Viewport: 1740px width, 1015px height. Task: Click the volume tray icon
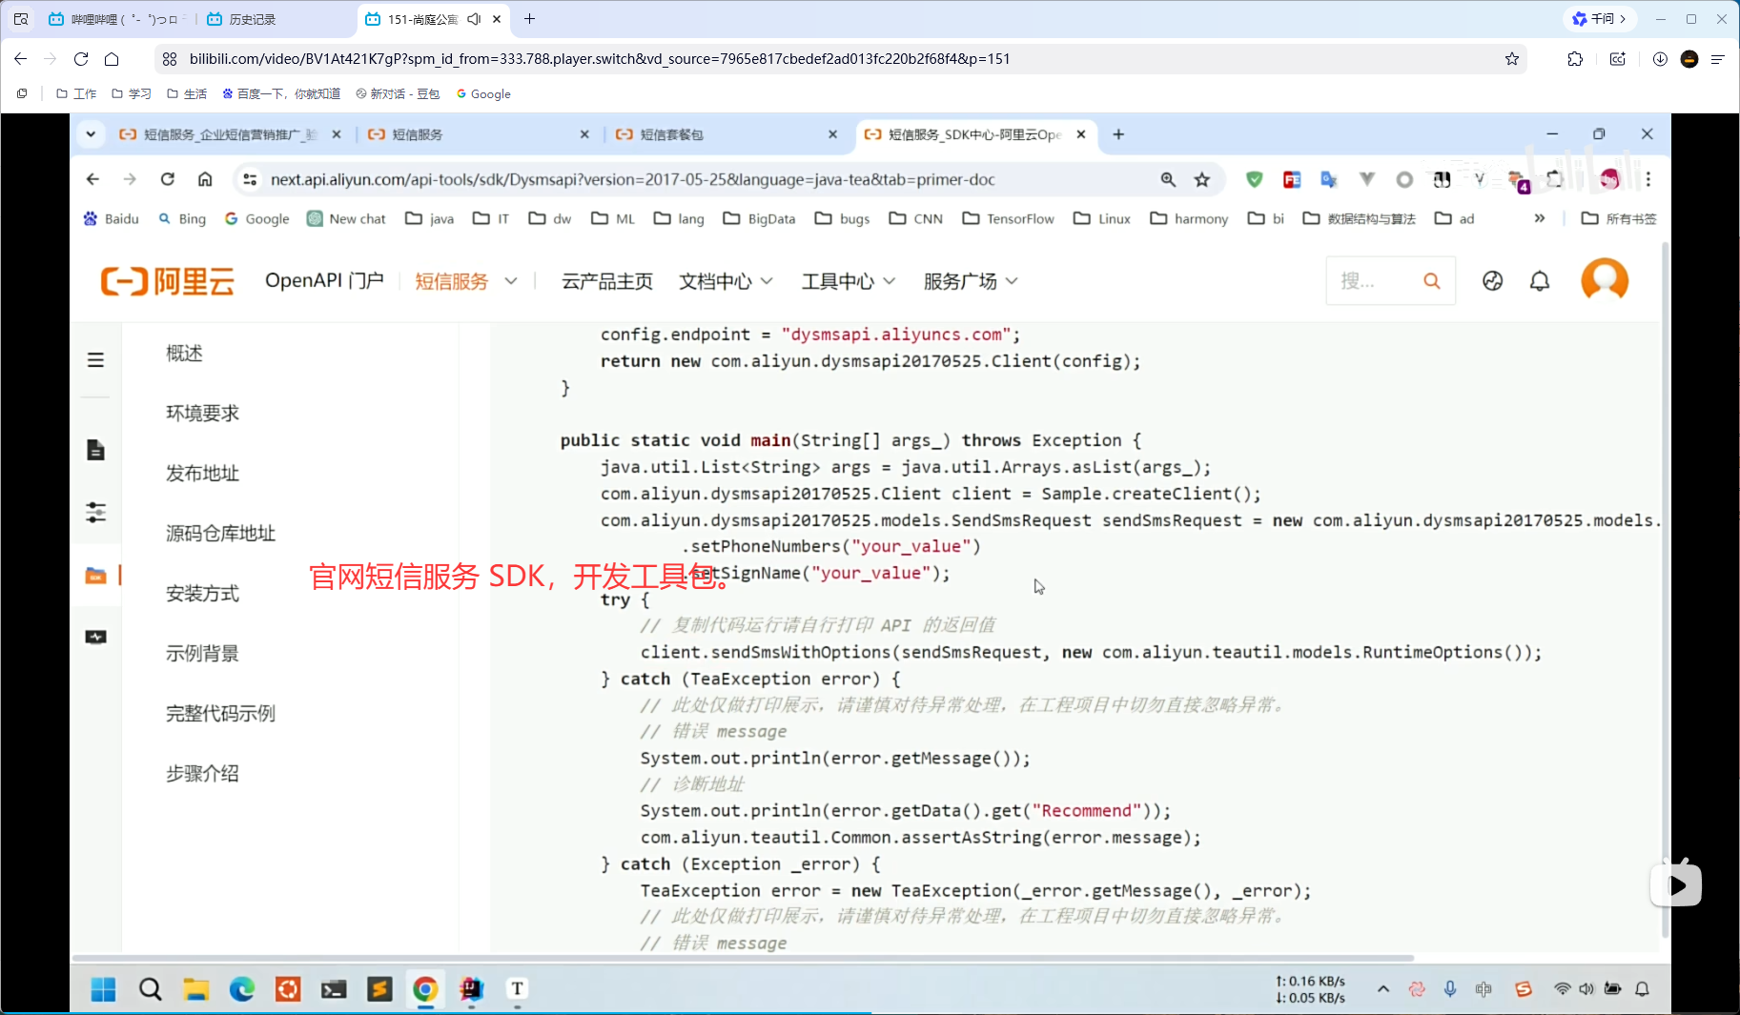pyautogui.click(x=1586, y=989)
